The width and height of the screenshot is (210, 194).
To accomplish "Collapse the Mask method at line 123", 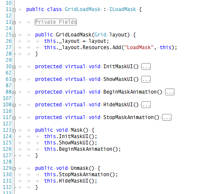I will 14,130.
